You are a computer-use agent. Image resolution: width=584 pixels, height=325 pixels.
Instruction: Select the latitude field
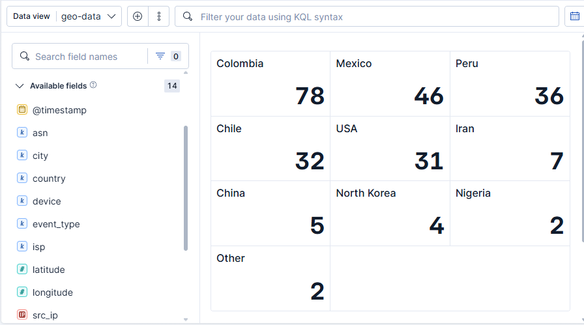(x=48, y=270)
